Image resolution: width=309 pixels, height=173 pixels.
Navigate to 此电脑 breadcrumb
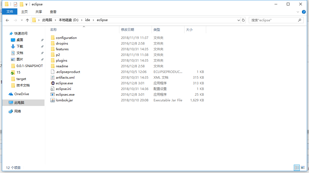[47, 20]
